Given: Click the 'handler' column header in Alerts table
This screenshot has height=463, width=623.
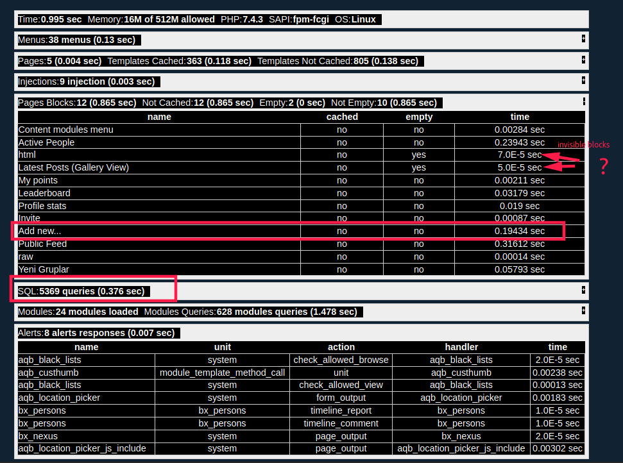Looking at the screenshot, I should tap(461, 347).
